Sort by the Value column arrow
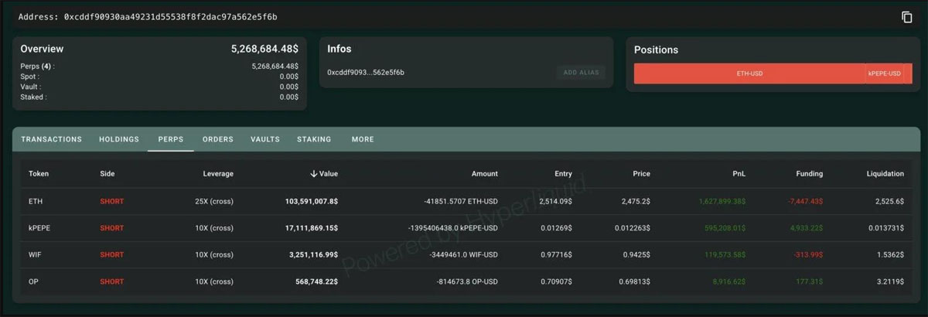 pyautogui.click(x=313, y=174)
